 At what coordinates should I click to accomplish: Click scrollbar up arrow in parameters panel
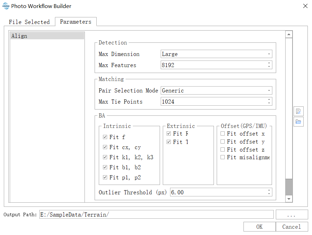289,34
